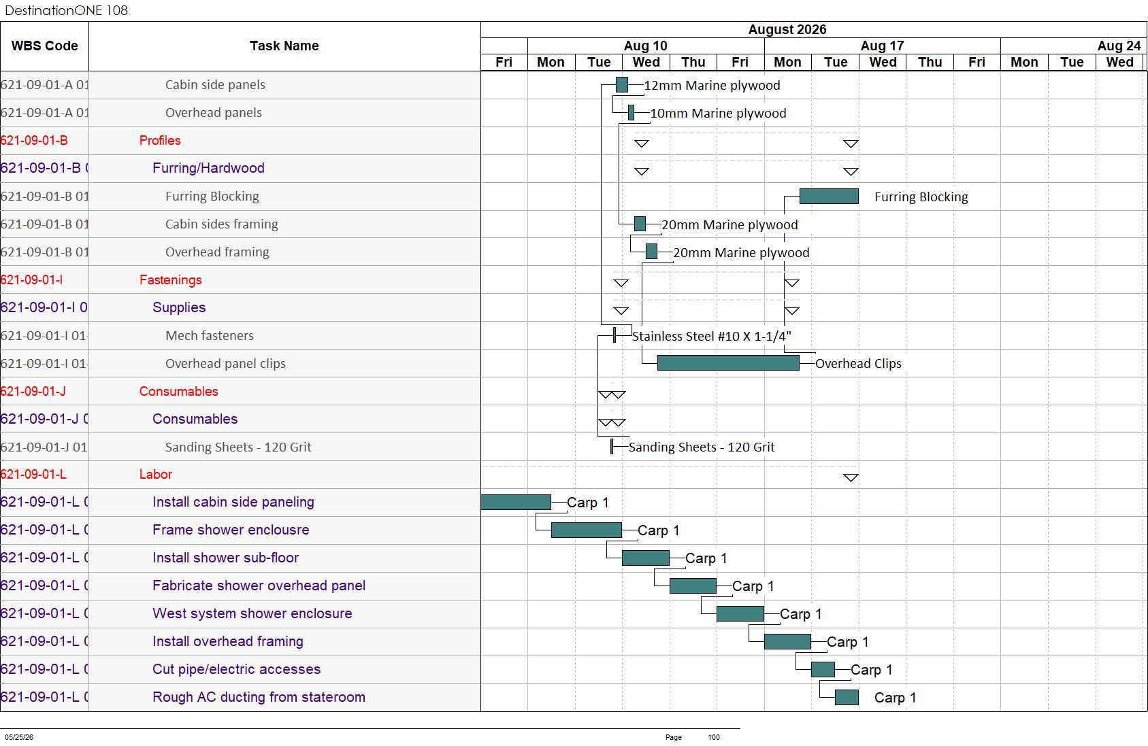Select the Cabin sides framing task name
The height and width of the screenshot is (746, 1148).
pyautogui.click(x=222, y=224)
